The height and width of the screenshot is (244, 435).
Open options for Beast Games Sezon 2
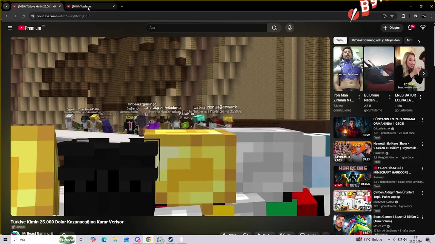(423, 217)
